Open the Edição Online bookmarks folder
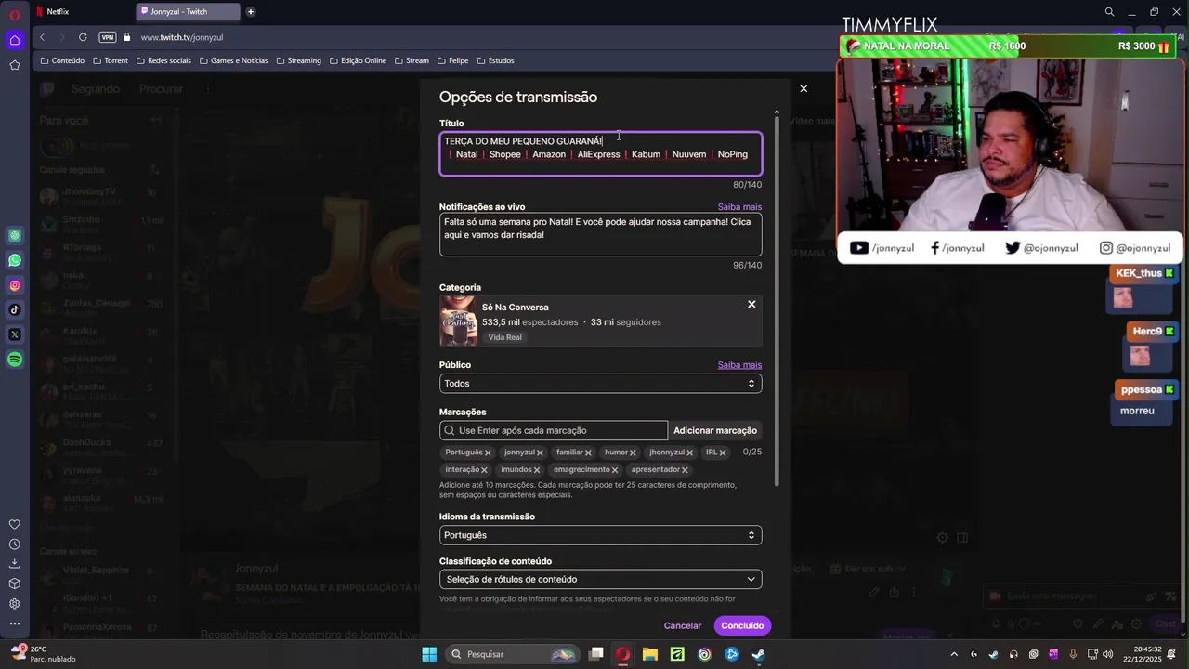 pyautogui.click(x=358, y=60)
